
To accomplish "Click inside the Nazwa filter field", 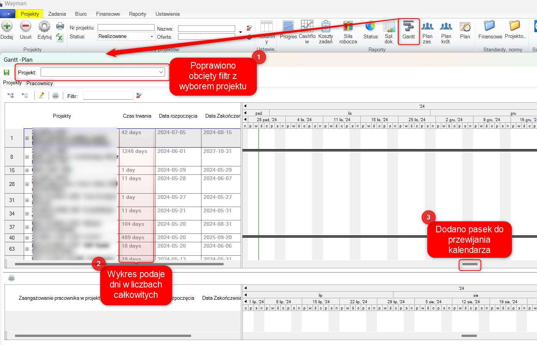I will (206, 29).
